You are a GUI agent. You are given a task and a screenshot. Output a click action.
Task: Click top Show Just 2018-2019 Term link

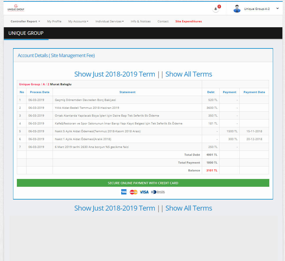[x=115, y=74]
